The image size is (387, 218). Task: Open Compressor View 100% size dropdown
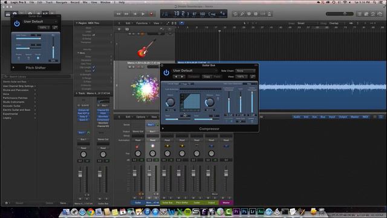(x=242, y=77)
